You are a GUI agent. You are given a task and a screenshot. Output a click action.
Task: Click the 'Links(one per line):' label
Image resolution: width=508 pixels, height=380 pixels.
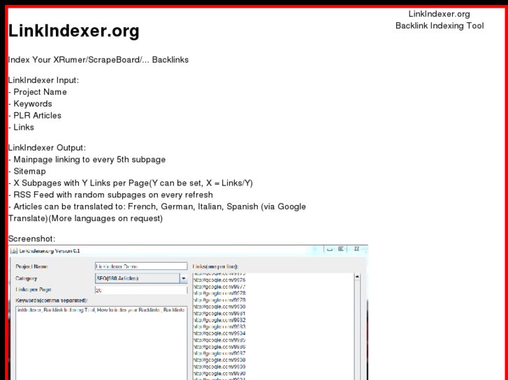pos(215,267)
